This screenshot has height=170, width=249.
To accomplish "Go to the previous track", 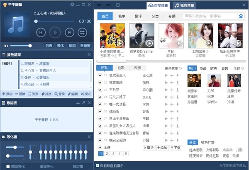I will pos(40,32).
